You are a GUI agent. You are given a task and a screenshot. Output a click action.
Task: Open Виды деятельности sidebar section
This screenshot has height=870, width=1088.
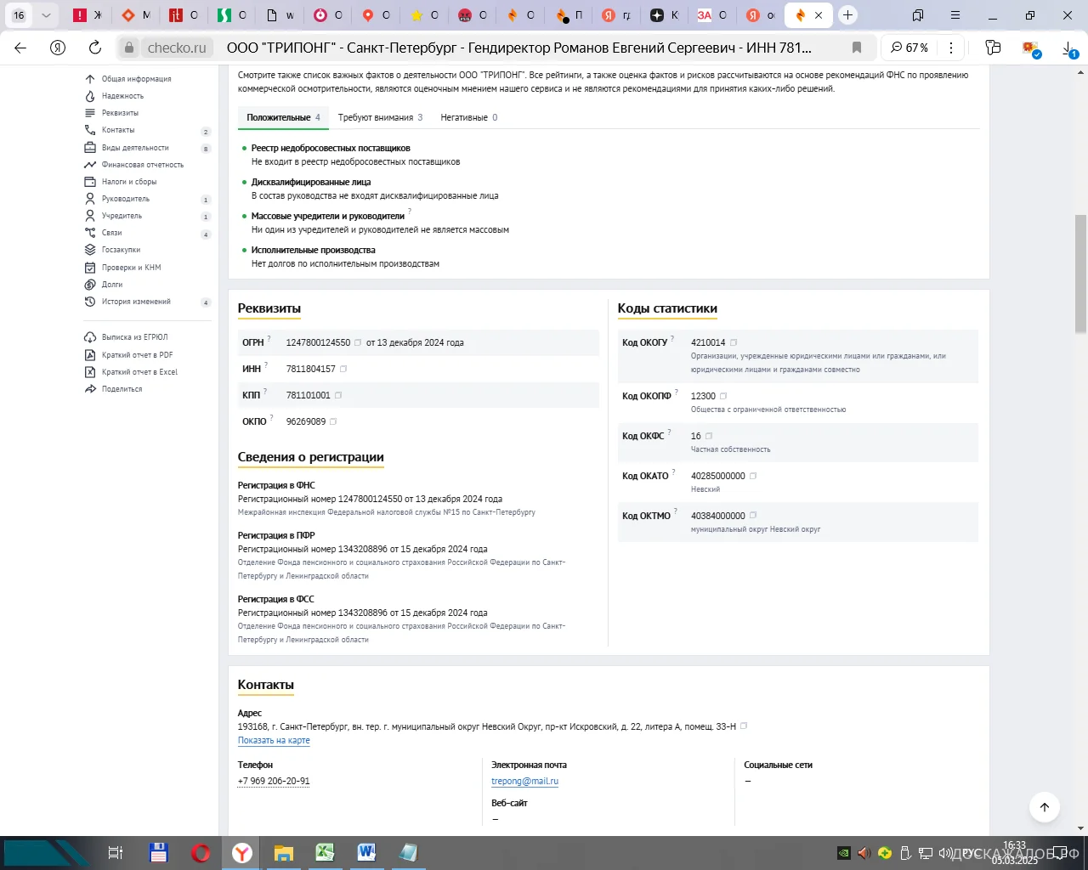[x=135, y=148]
